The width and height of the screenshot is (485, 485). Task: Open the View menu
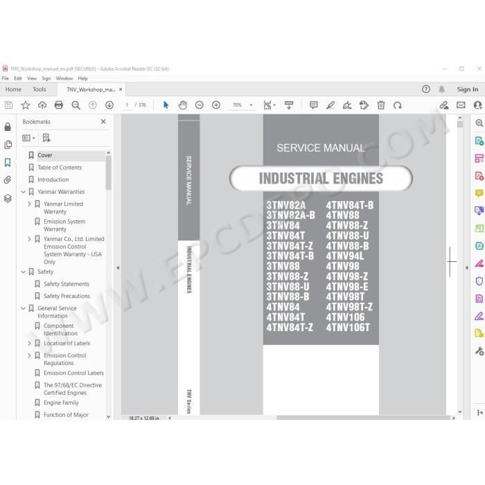pos(32,78)
